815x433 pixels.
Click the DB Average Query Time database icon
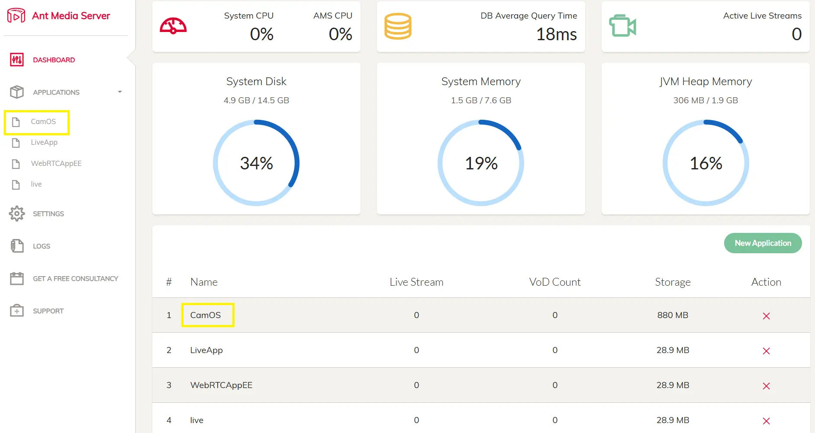(398, 26)
